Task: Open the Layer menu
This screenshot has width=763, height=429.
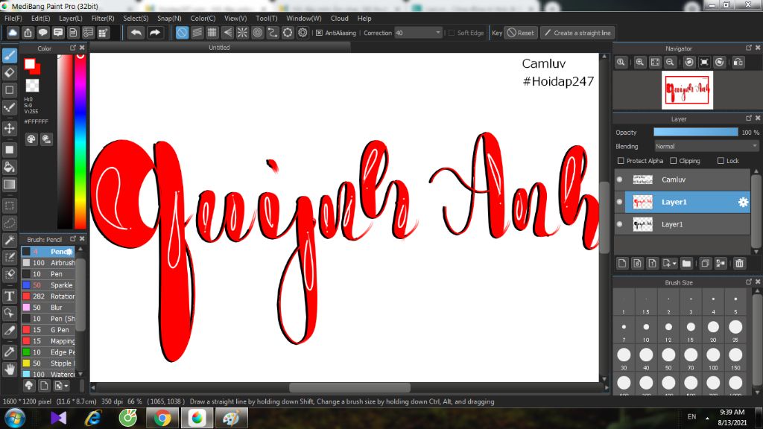Action: (x=71, y=18)
